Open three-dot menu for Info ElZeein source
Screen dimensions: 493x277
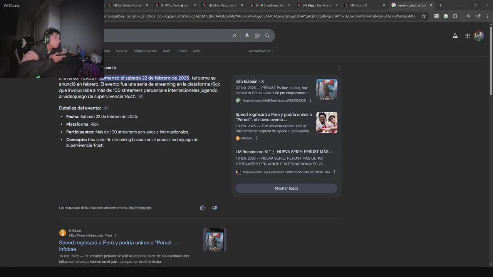pyautogui.click(x=310, y=100)
